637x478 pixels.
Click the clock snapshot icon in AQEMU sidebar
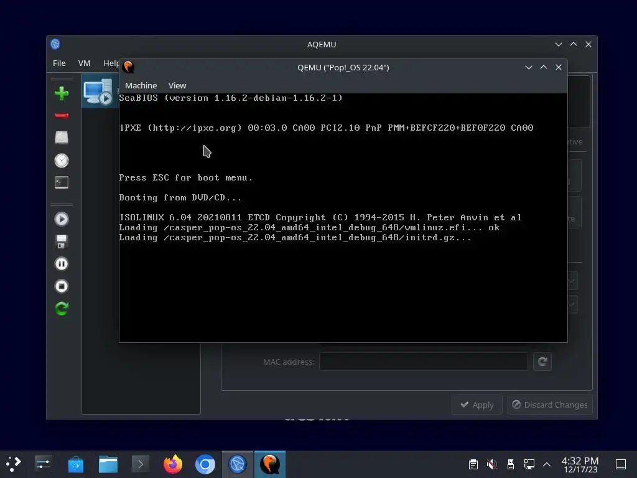pos(62,161)
